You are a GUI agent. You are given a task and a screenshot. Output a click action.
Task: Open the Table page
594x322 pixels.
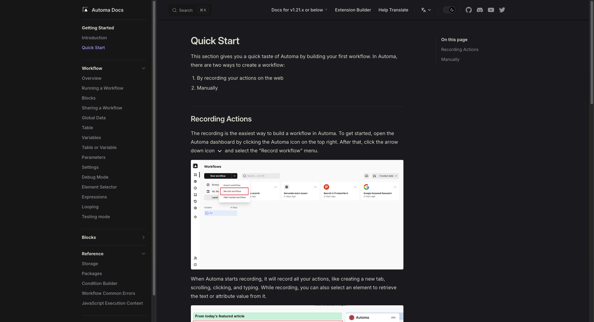87,128
